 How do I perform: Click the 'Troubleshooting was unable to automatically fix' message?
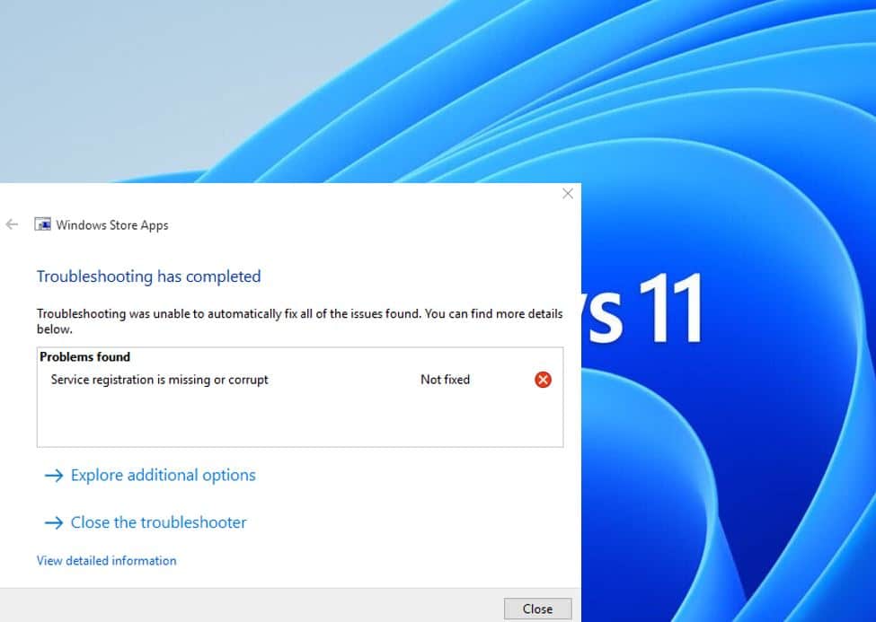click(x=299, y=321)
